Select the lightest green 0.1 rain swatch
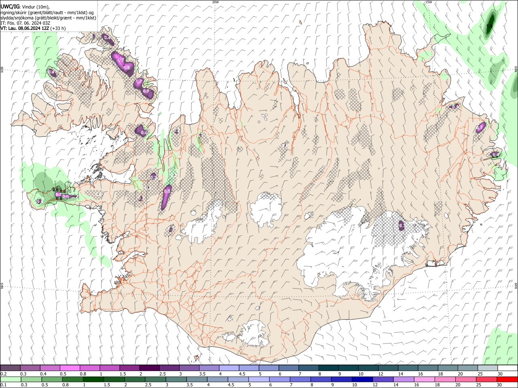This screenshot has width=518, height=388. [10, 379]
